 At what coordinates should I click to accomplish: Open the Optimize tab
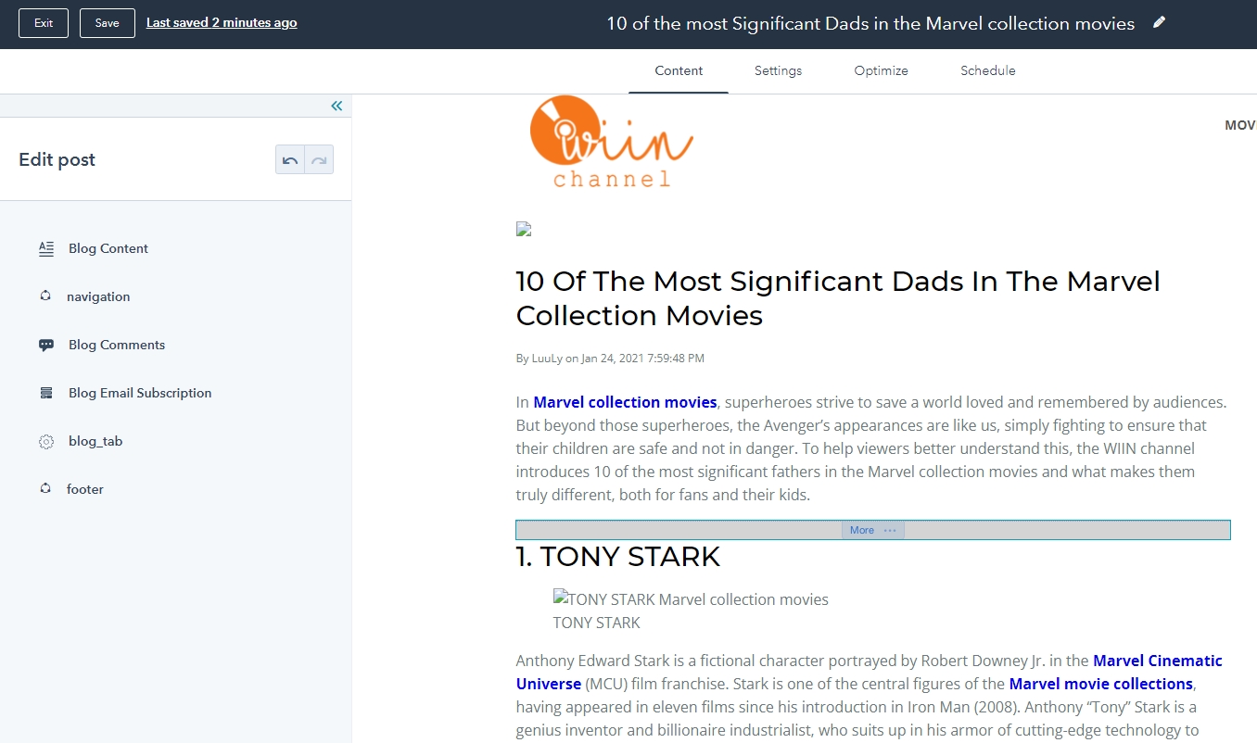coord(881,70)
